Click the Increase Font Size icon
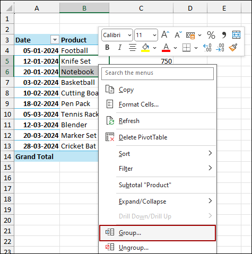Image resolution: width=252 pixels, height=254 pixels. coord(166,34)
